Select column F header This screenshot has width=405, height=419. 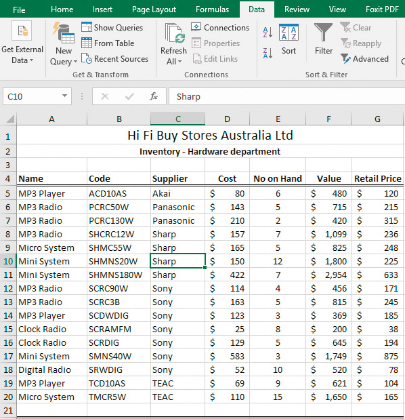coord(328,119)
